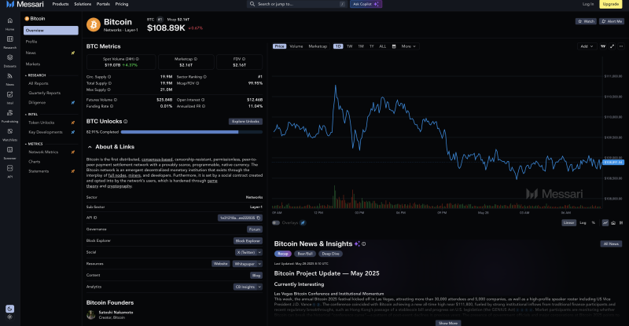Open the Screener sidebar icon
This screenshot has height=326, width=629.
pyautogui.click(x=9, y=152)
